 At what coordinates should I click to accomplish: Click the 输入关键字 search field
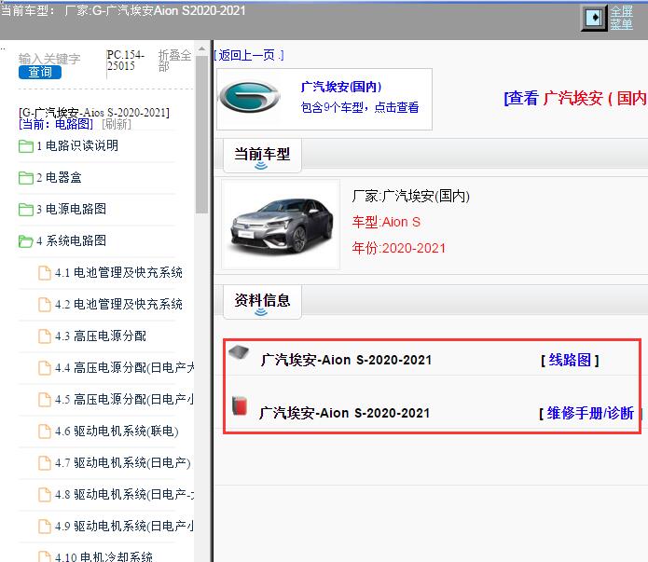pos(49,59)
